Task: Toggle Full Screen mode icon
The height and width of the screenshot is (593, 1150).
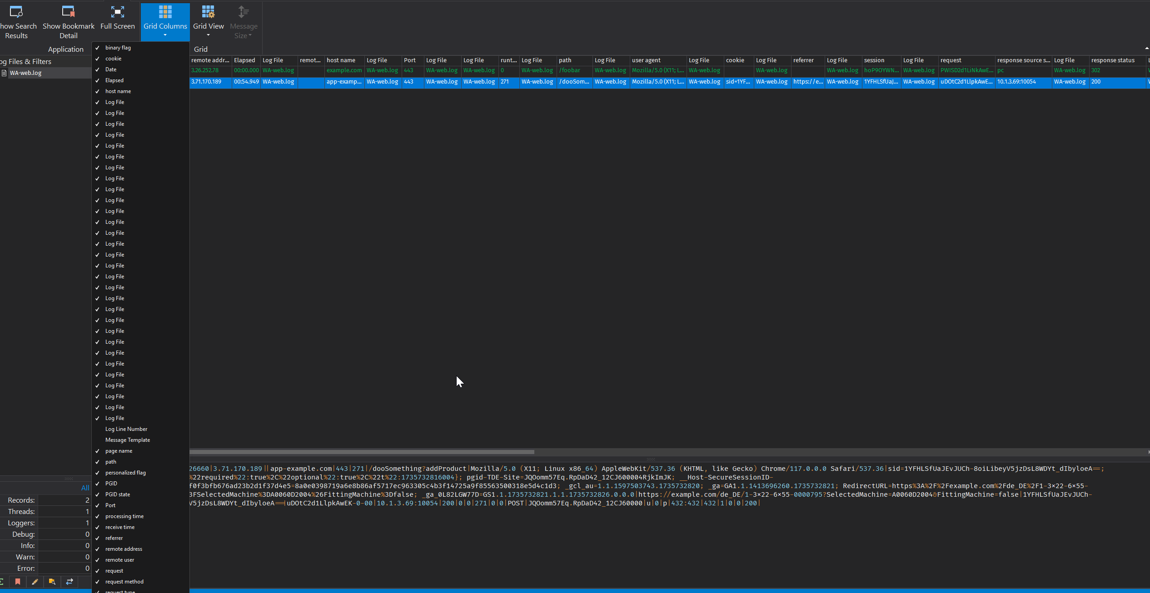Action: 118,12
